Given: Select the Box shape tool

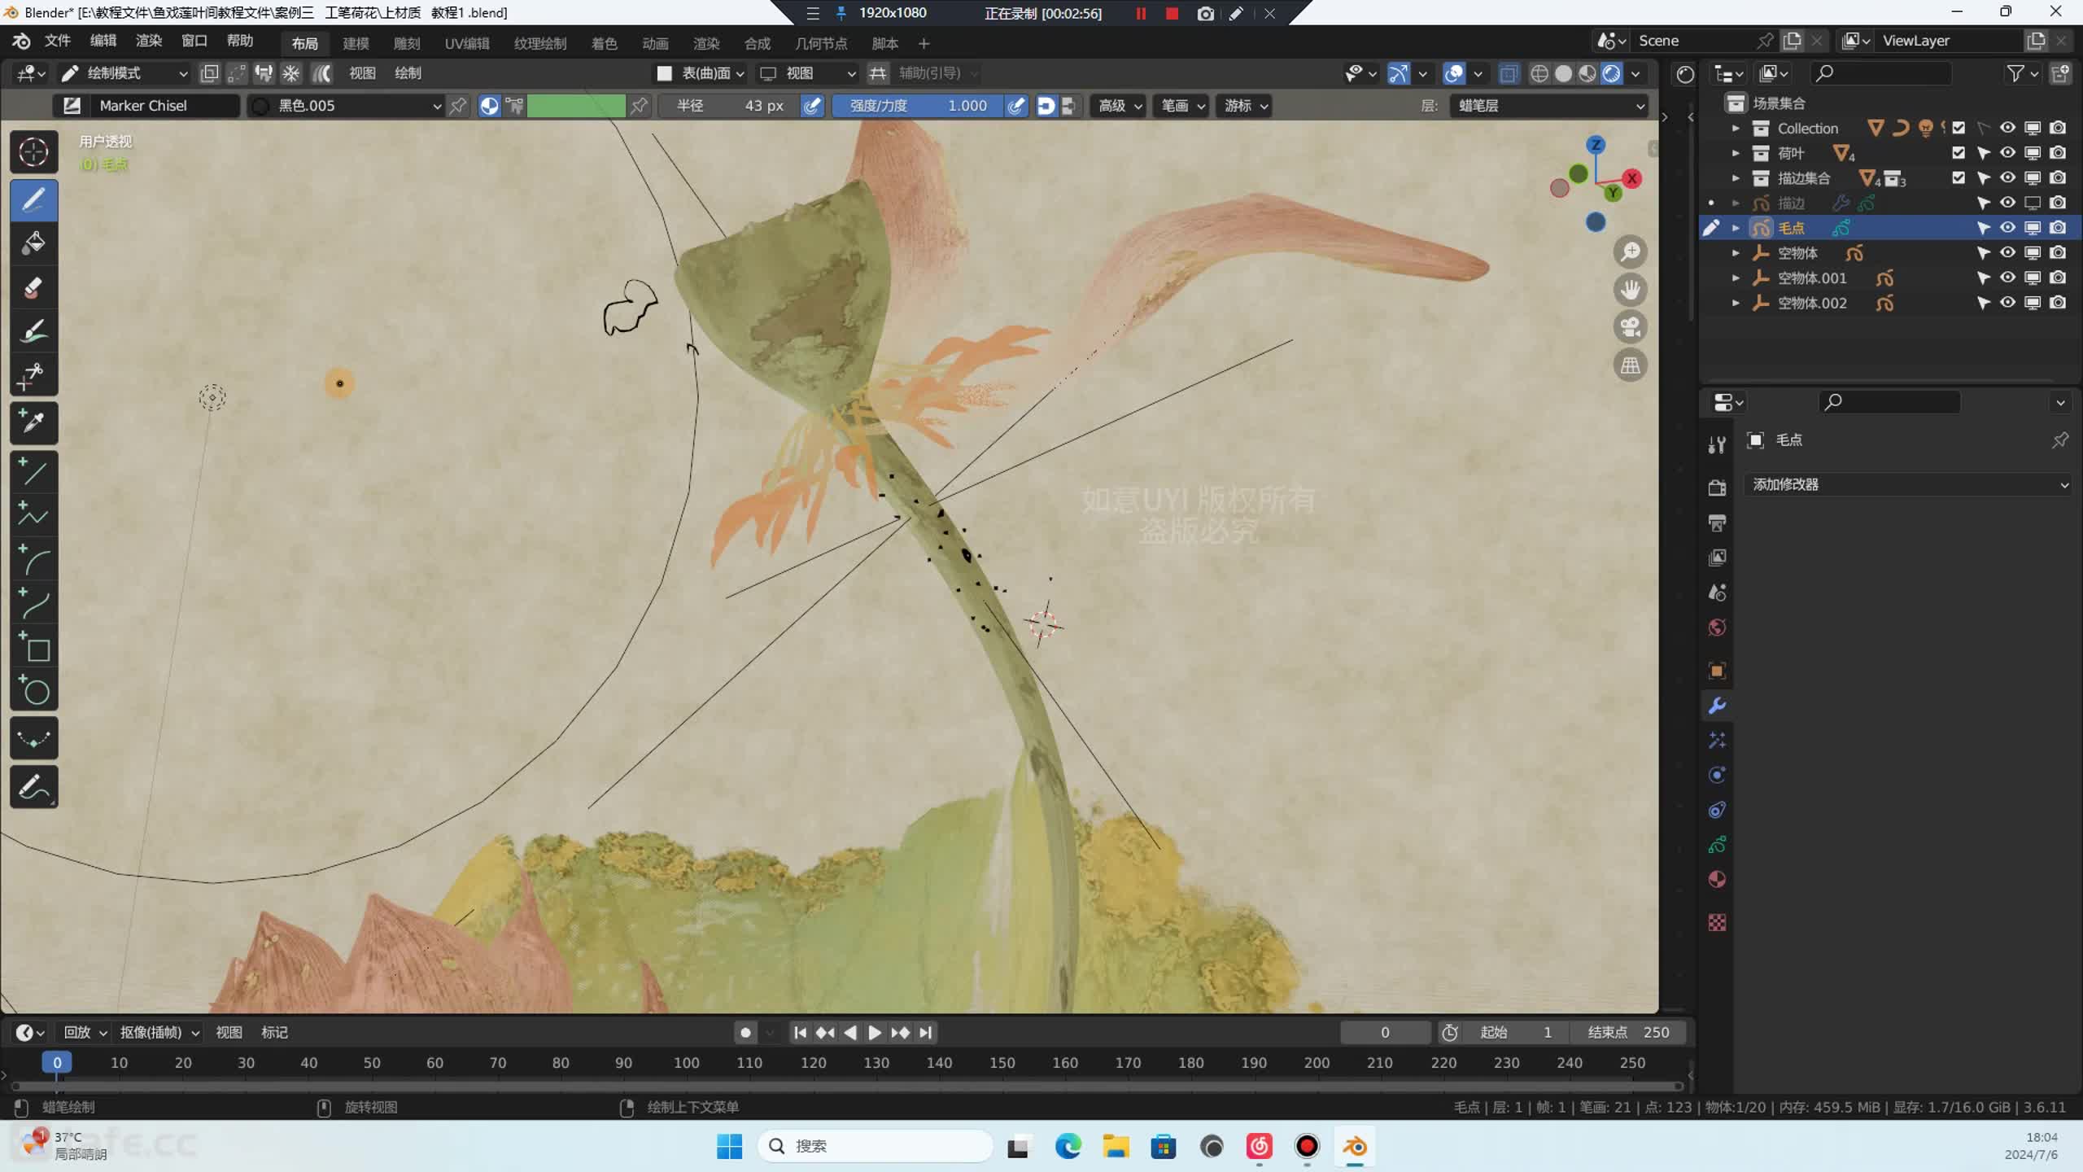Looking at the screenshot, I should coord(33,648).
